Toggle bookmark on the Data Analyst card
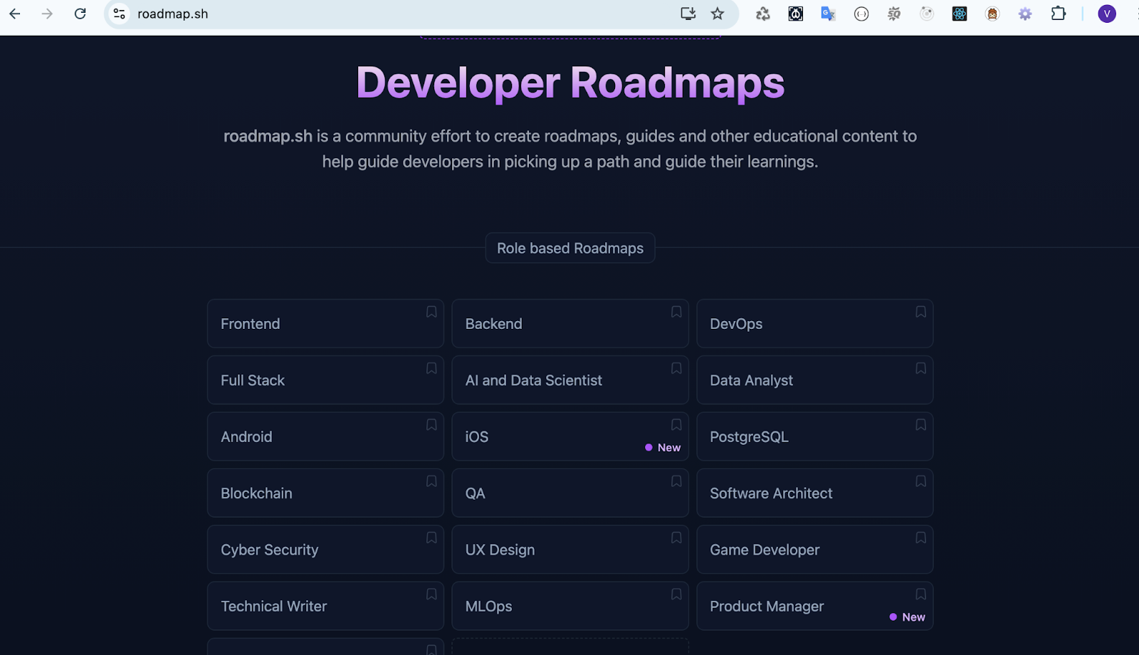 [920, 368]
